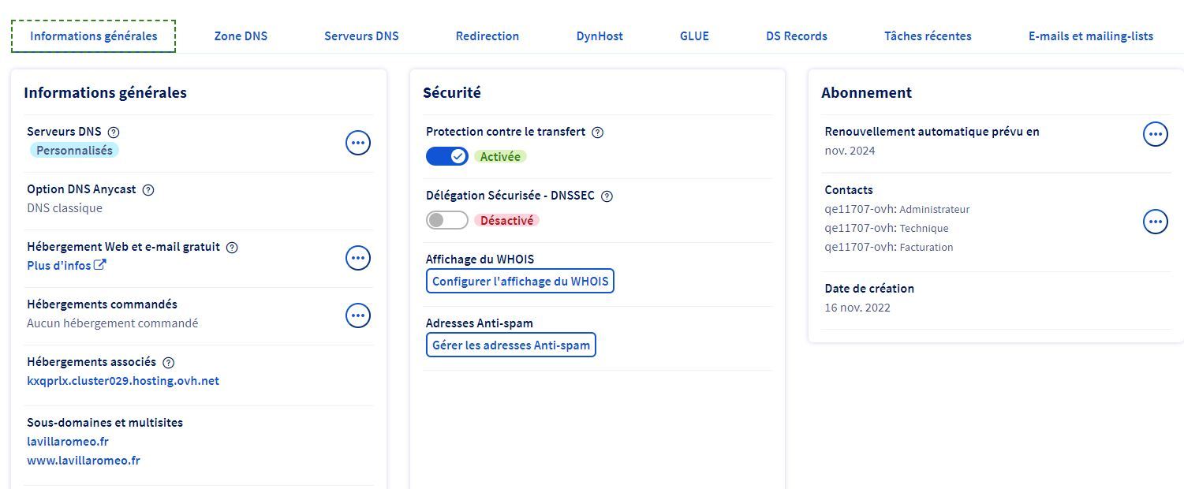This screenshot has width=1184, height=489.
Task: Click help icon next to Serveurs DNS
Action: pyautogui.click(x=114, y=133)
